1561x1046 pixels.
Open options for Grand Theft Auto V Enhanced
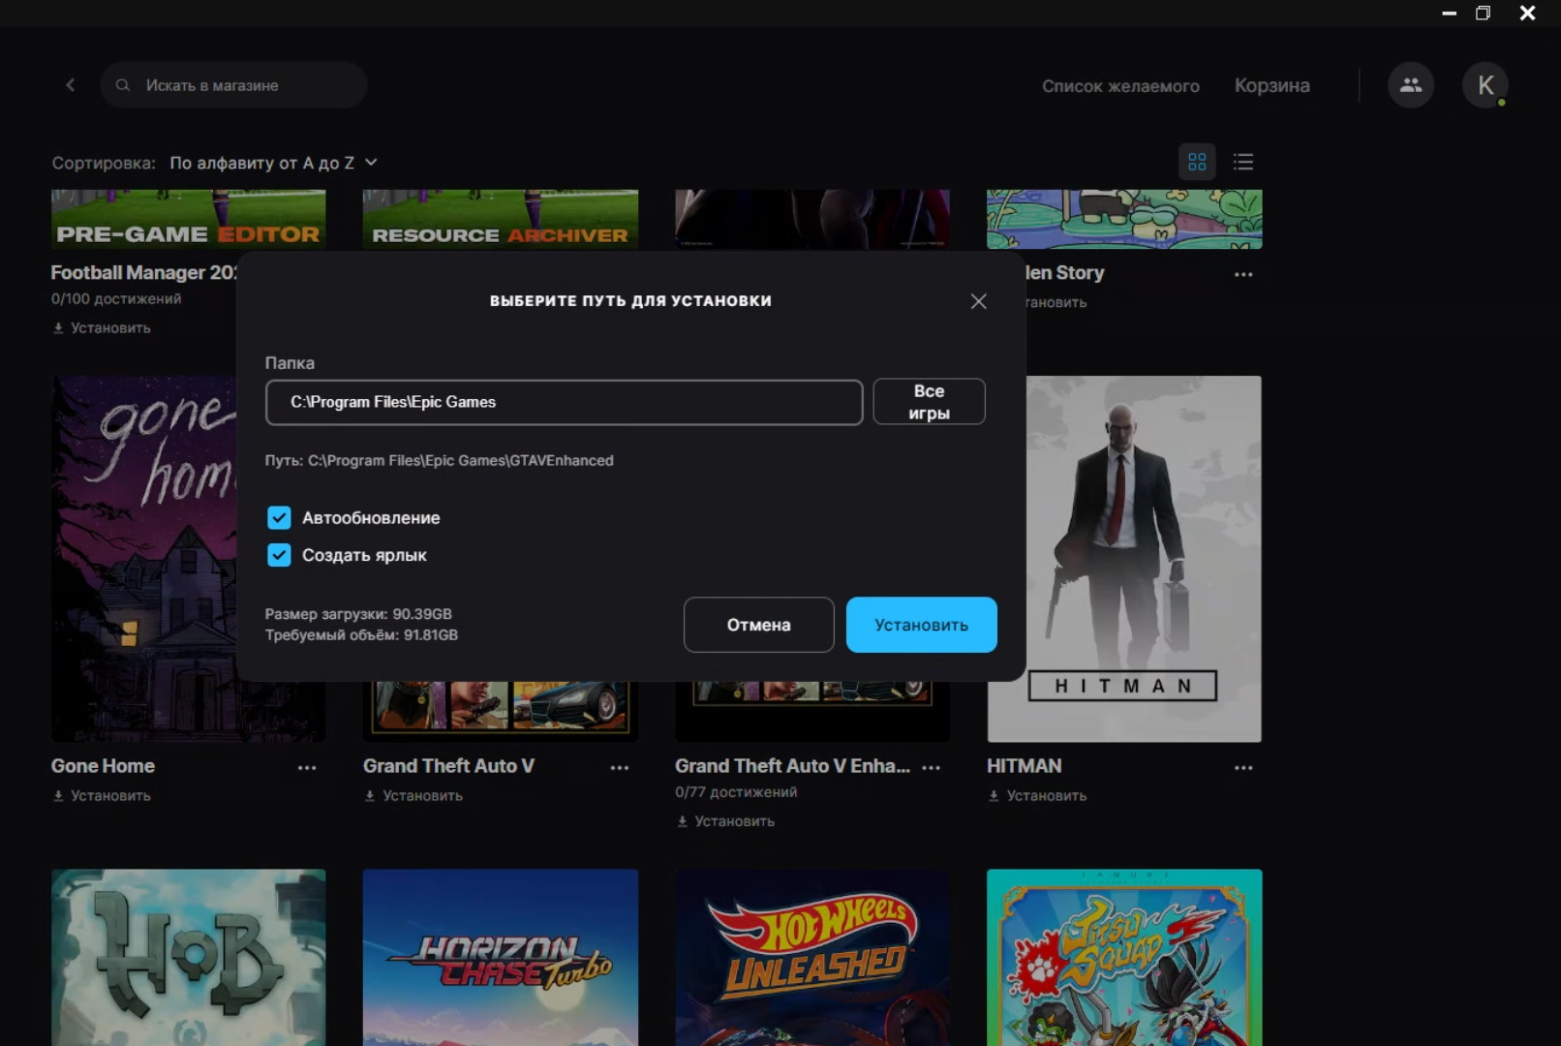[x=932, y=768]
